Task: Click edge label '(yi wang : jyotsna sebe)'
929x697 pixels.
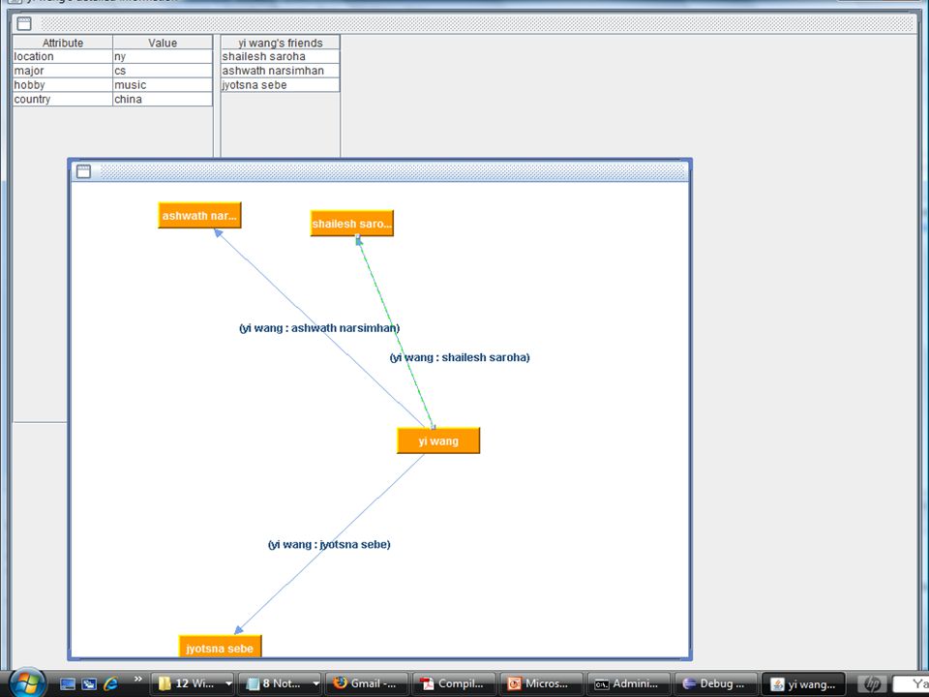Action: tap(329, 544)
